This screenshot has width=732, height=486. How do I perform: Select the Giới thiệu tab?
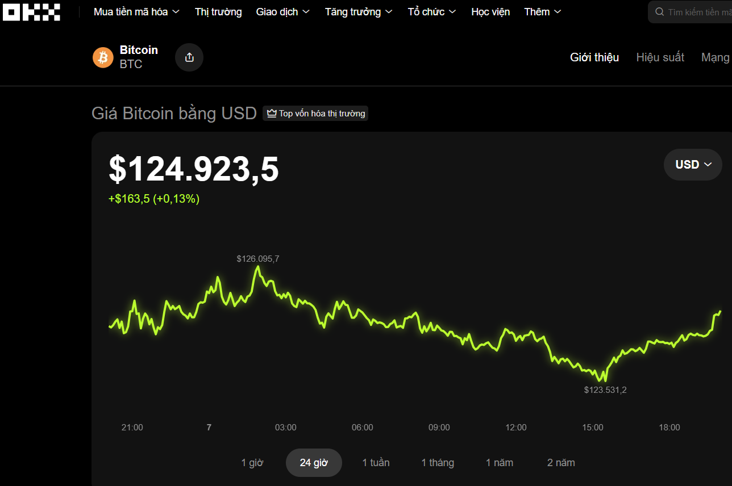(594, 57)
